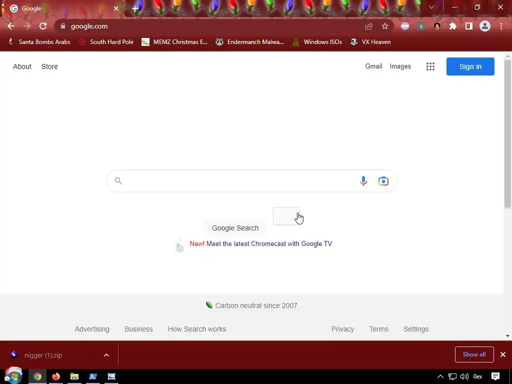Open the Chromecast with Google TV link
This screenshot has width=512, height=384.
269,243
